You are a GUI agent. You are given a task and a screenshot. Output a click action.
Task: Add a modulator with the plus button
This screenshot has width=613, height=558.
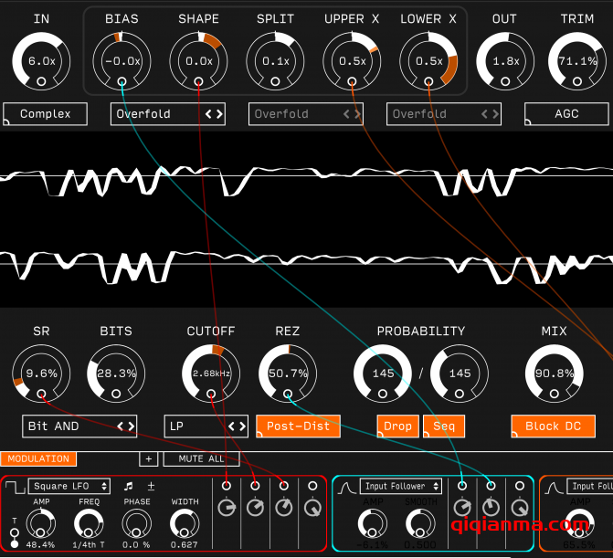click(147, 458)
